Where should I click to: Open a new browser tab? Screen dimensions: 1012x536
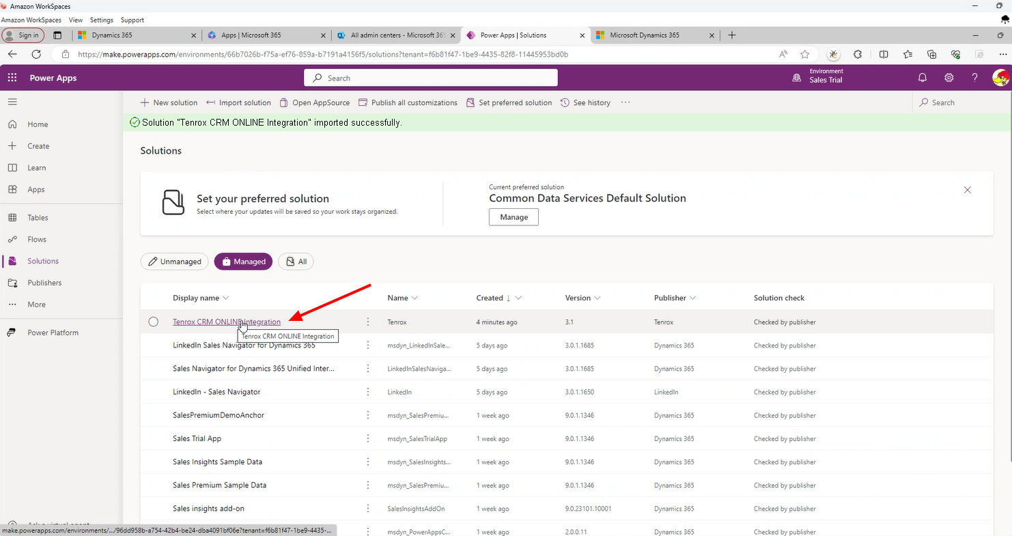(732, 35)
